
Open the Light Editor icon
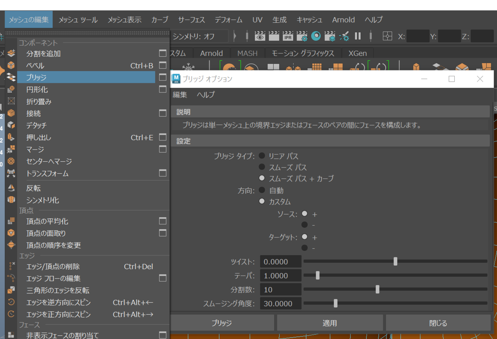coord(344,36)
